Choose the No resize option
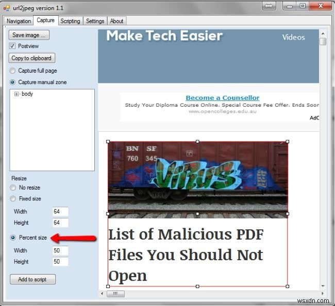 click(13, 188)
